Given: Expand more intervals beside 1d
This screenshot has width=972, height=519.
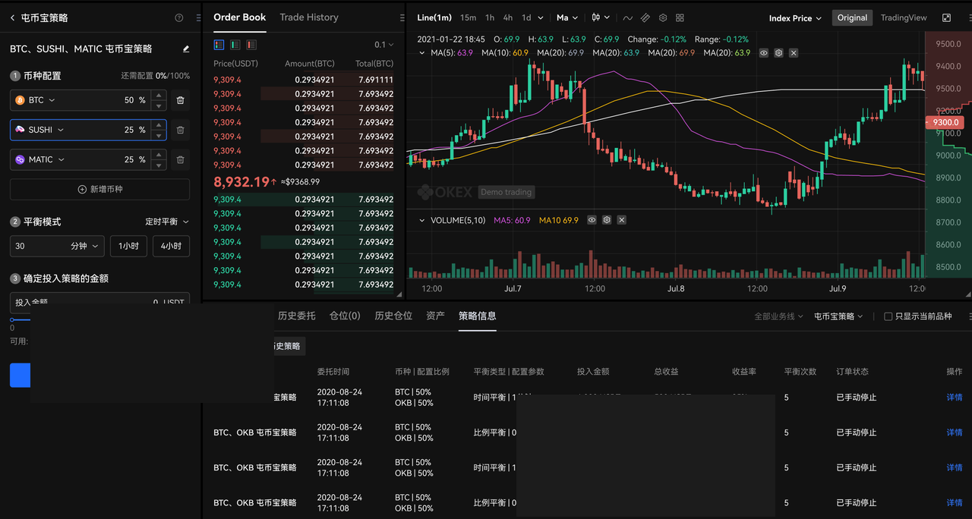Looking at the screenshot, I should 541,17.
